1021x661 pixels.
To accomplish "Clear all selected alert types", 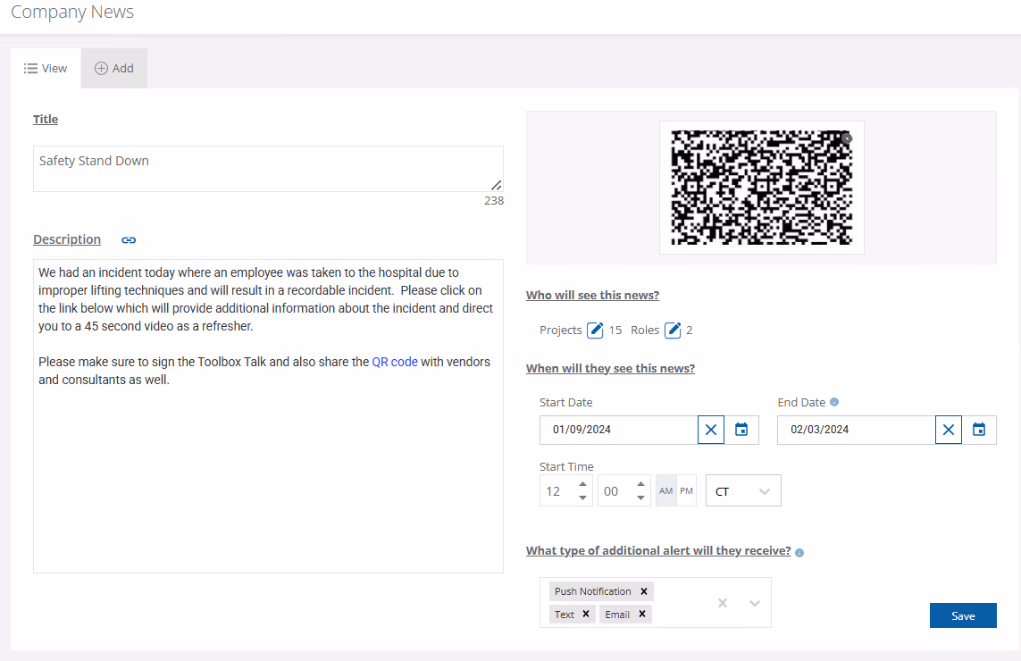I will [x=723, y=603].
